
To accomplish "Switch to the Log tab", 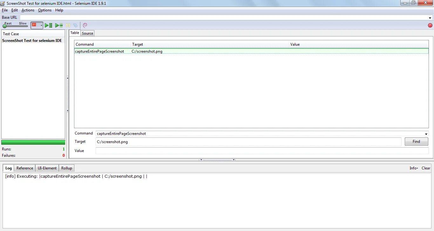I will point(9,168).
